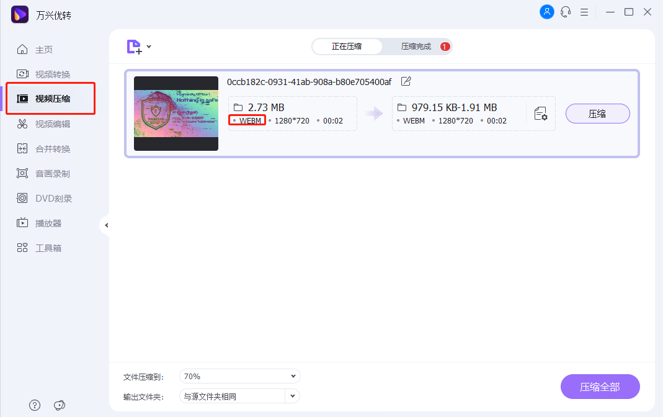Click the home icon in sidebar
The height and width of the screenshot is (417, 663).
tap(22, 50)
